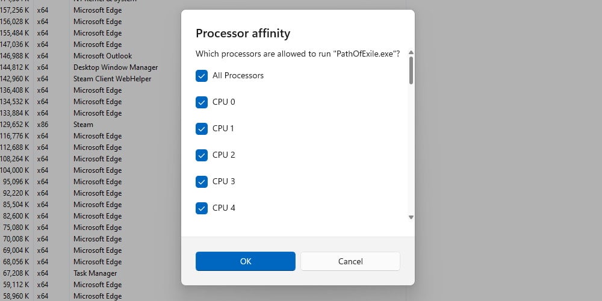The width and height of the screenshot is (602, 301).
Task: Uncheck the All Processors checkbox
Action: 202,76
